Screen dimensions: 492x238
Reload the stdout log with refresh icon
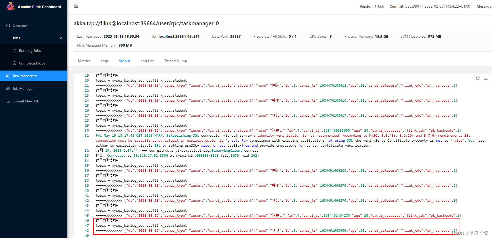click(478, 78)
